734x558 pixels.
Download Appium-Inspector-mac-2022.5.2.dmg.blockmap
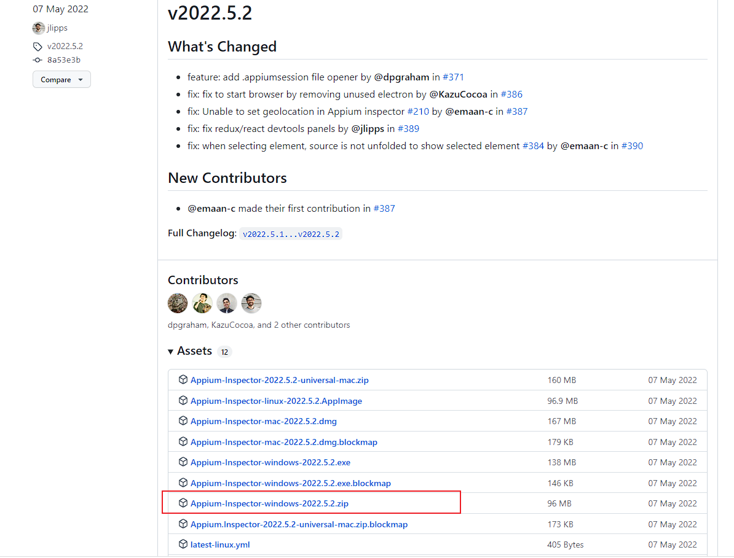tap(283, 442)
